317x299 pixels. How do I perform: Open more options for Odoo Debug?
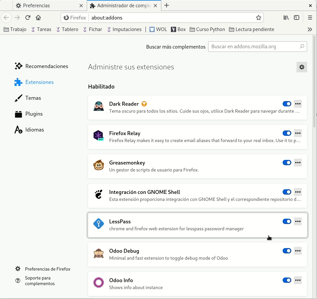[x=298, y=251]
